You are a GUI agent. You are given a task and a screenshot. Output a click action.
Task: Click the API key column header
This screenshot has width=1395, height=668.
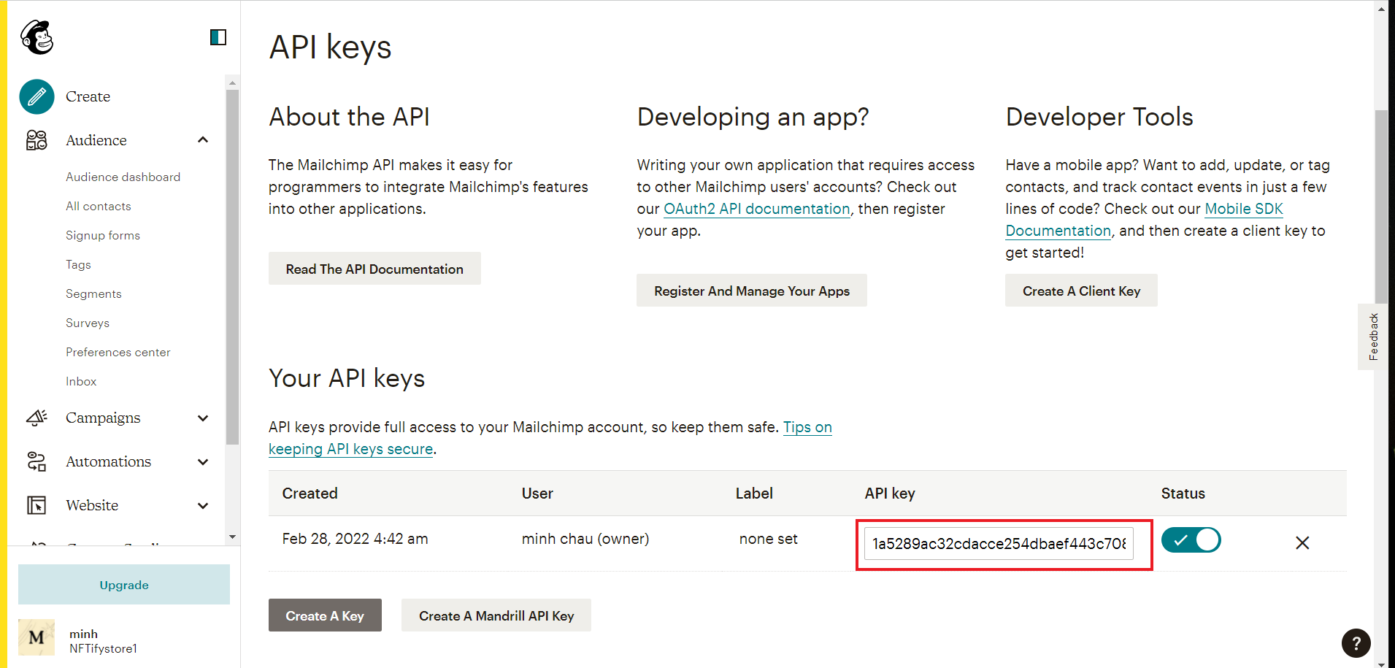click(x=890, y=494)
